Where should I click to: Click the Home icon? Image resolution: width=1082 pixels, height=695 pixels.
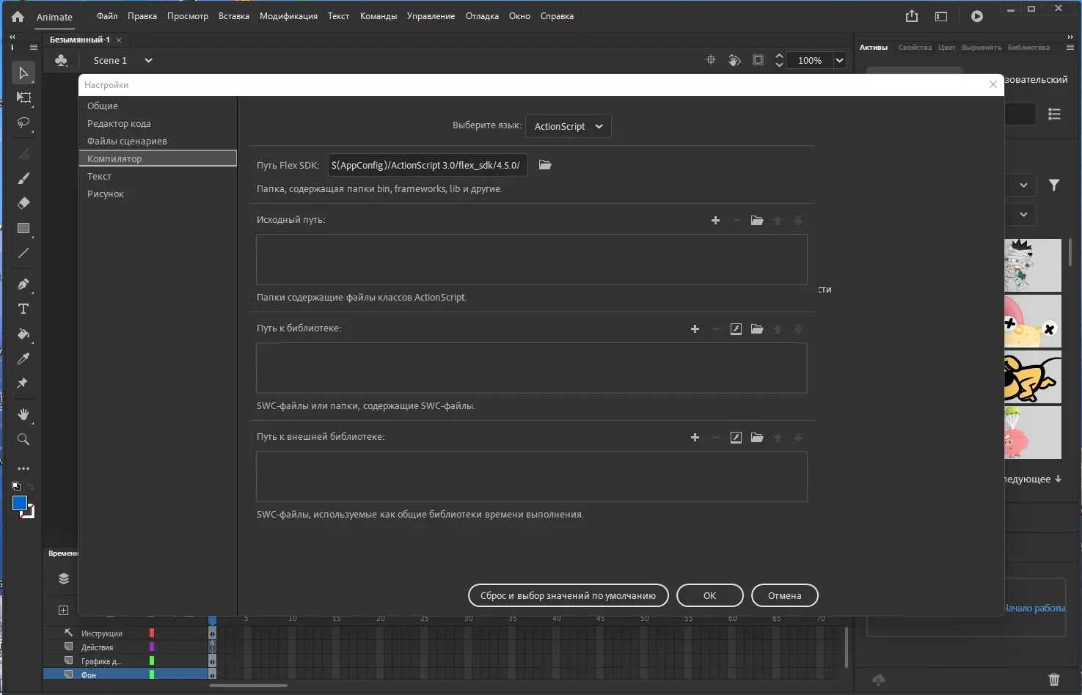[18, 16]
